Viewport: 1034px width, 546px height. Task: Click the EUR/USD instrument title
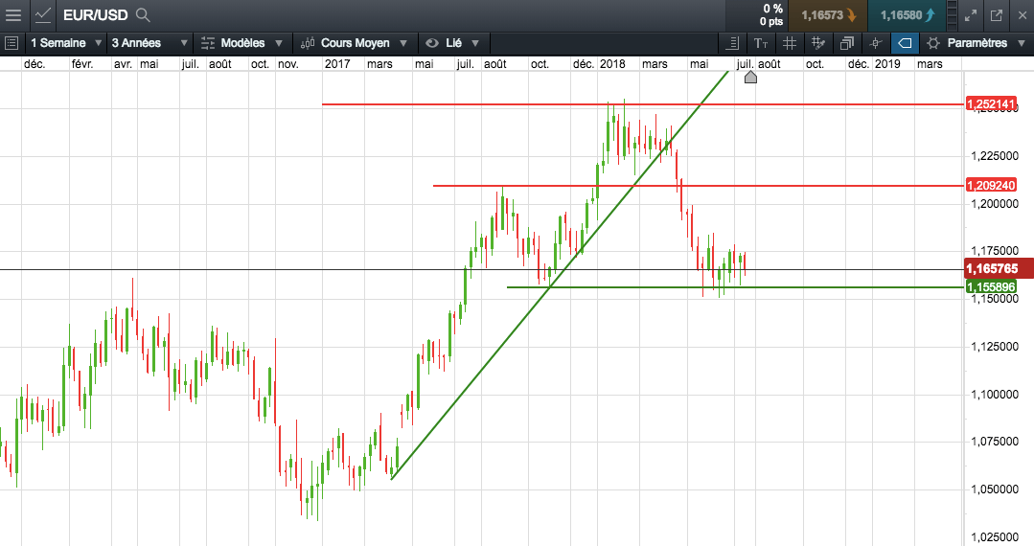(x=96, y=15)
